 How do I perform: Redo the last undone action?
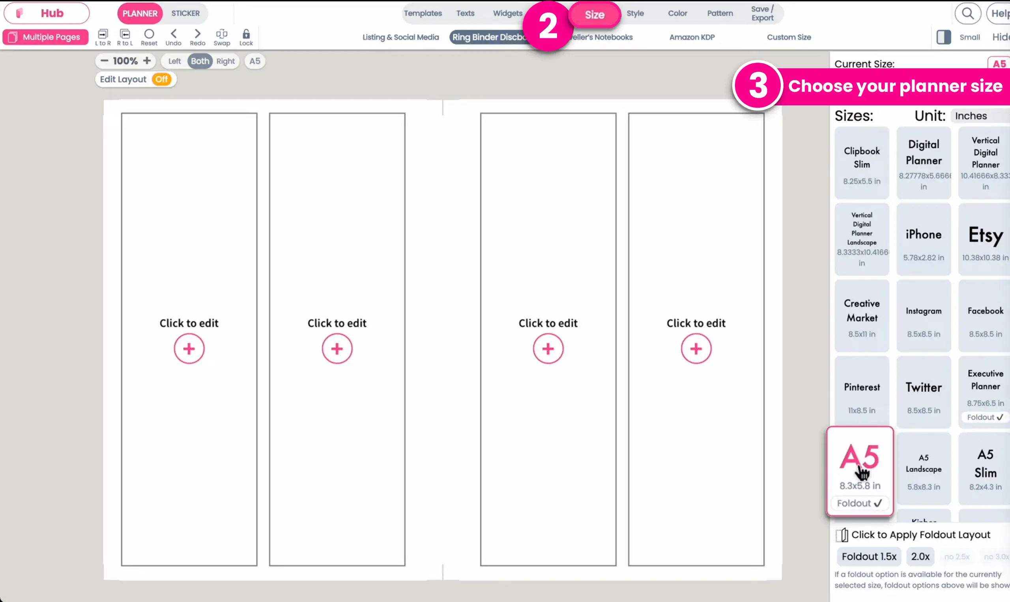(198, 37)
